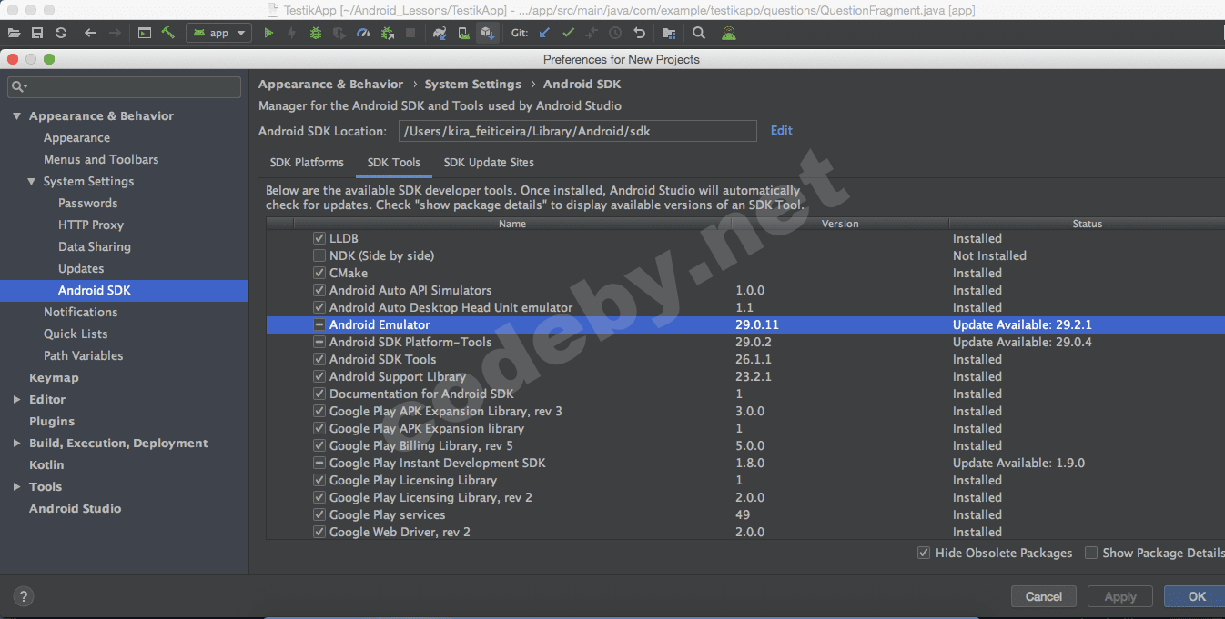Click the Git Show History clock icon
The height and width of the screenshot is (619, 1225).
pyautogui.click(x=615, y=33)
